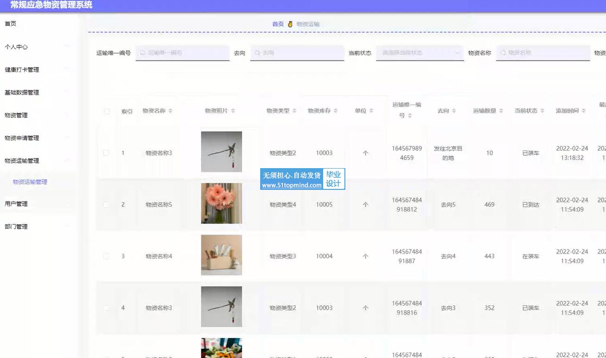Click the hand icon in breadcrumb
Image resolution: width=606 pixels, height=358 pixels.
[x=290, y=24]
